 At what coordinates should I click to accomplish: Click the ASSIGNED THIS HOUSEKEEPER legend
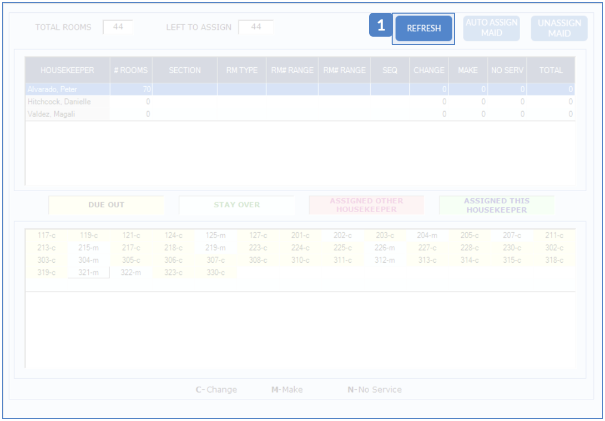click(x=496, y=205)
